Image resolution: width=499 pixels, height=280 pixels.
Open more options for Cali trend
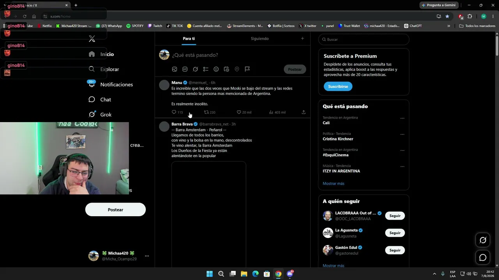pyautogui.click(x=402, y=118)
